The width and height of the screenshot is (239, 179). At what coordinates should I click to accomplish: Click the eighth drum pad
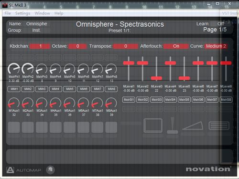111,127
